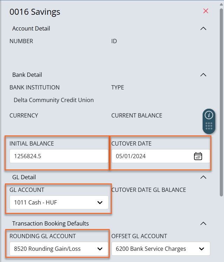Image resolution: width=224 pixels, height=262 pixels.
Task: Click the Cutover Date text field
Action: 152,156
